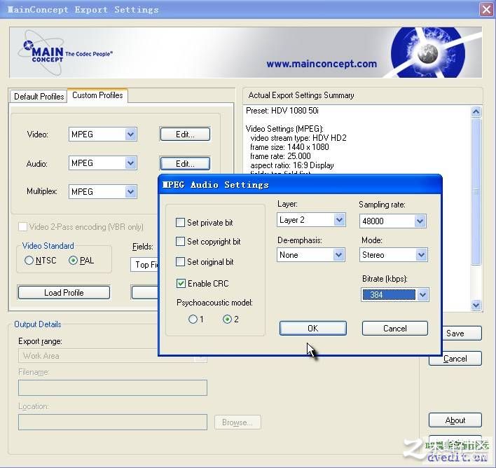Image resolution: width=496 pixels, height=468 pixels.
Task: Click Cancel in Export Settings window
Action: point(455,359)
